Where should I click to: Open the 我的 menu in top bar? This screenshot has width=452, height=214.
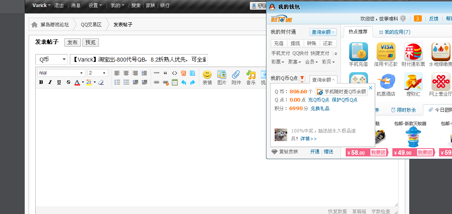(117, 5)
